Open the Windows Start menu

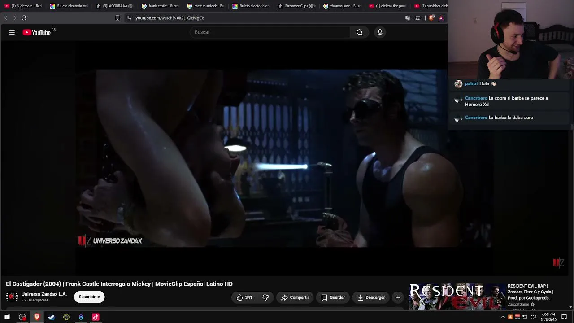[7, 317]
